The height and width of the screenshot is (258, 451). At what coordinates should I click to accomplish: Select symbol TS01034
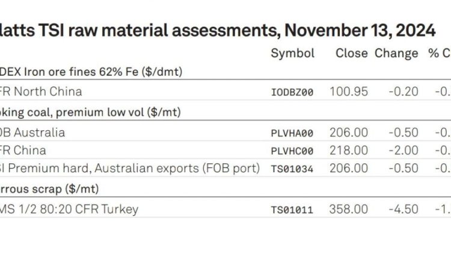point(292,169)
